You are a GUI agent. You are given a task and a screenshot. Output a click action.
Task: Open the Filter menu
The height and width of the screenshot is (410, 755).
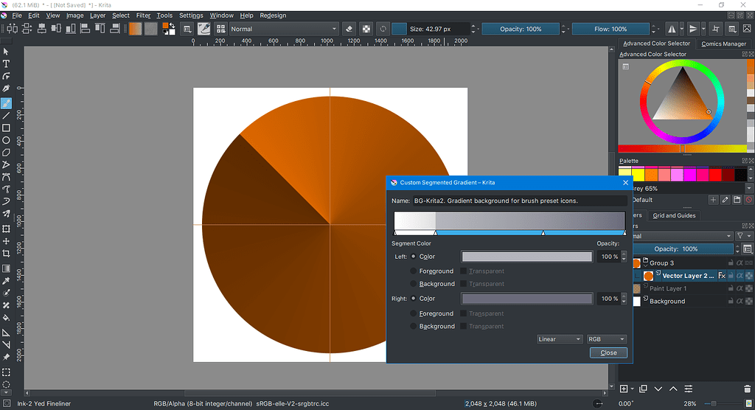[143, 15]
